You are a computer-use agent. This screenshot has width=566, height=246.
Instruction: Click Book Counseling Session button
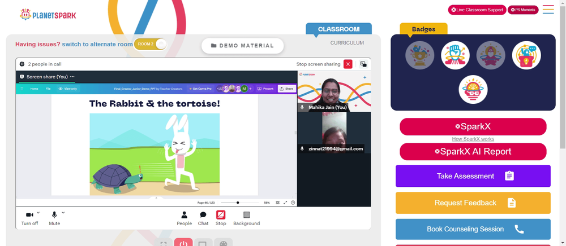click(x=473, y=229)
